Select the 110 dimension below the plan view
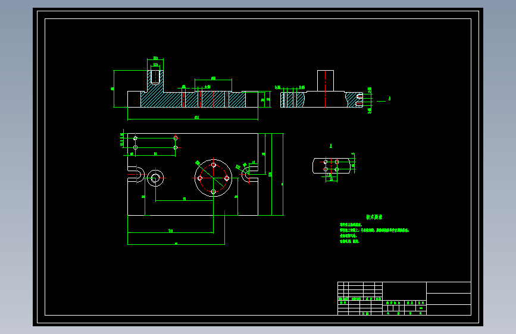This screenshot has width=516, height=334. (170, 231)
